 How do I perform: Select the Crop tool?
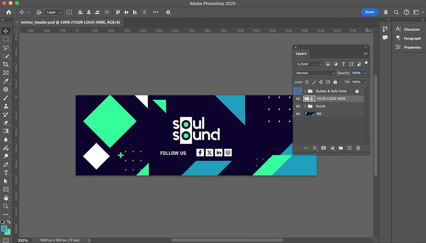coord(6,64)
